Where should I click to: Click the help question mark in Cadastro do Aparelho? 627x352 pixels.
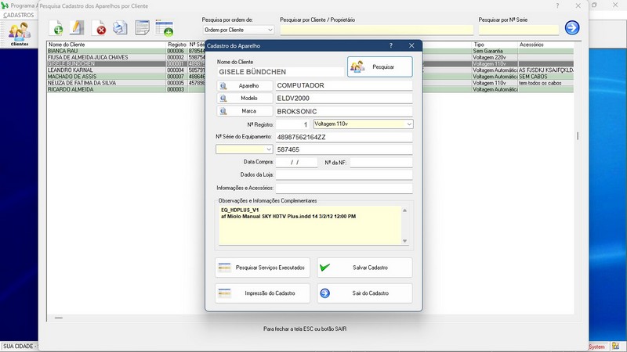[391, 45]
